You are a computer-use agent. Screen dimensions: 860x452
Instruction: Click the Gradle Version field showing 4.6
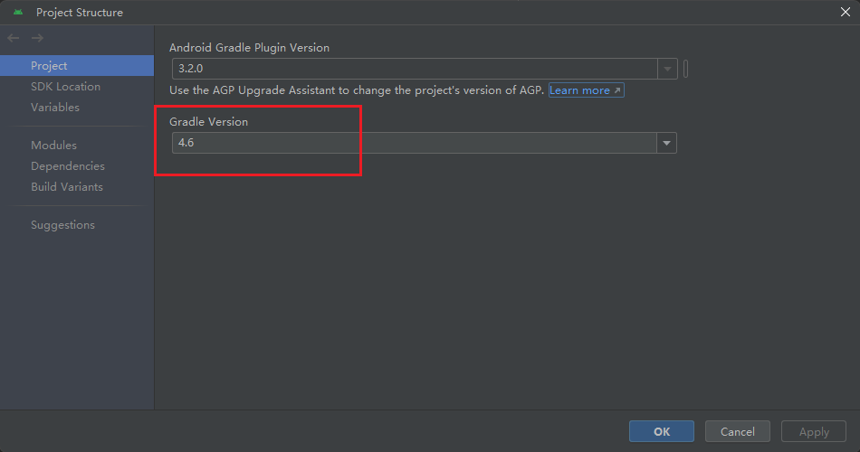pos(414,143)
